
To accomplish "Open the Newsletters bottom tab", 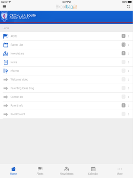I will pos(66,171).
